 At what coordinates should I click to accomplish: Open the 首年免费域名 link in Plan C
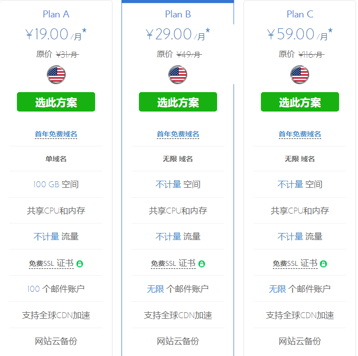(x=300, y=134)
